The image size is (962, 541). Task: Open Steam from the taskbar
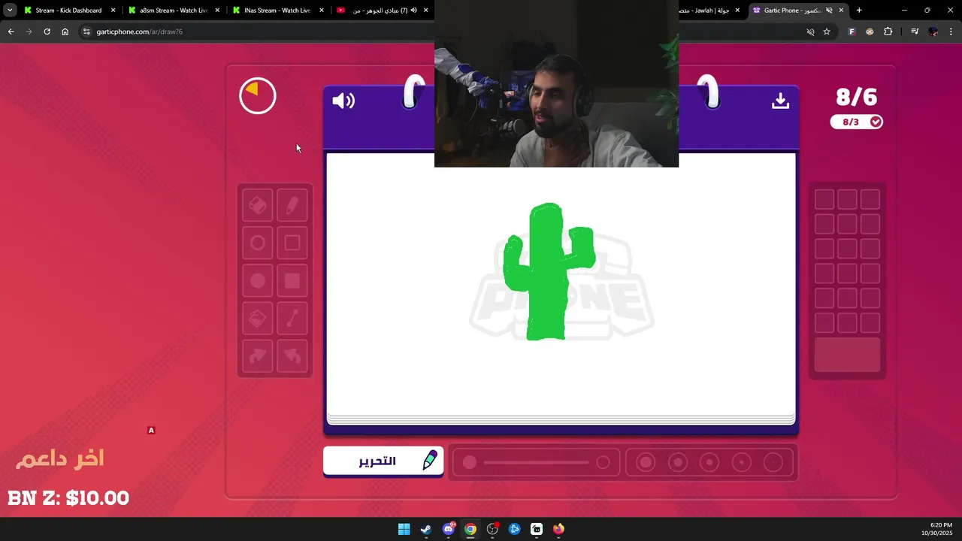(x=426, y=529)
